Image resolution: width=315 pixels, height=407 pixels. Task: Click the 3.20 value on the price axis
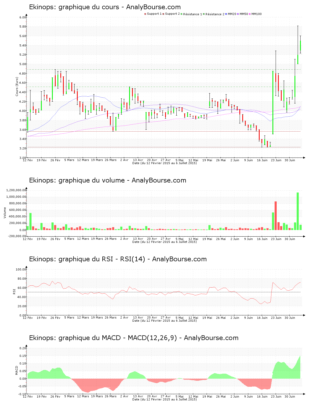pyautogui.click(x=23, y=148)
